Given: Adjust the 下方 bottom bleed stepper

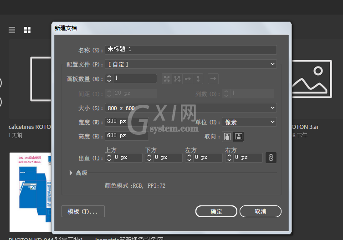Looking at the screenshot, I should click(149, 158).
